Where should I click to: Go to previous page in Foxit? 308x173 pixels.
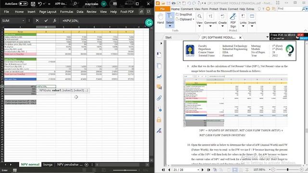click(169, 170)
